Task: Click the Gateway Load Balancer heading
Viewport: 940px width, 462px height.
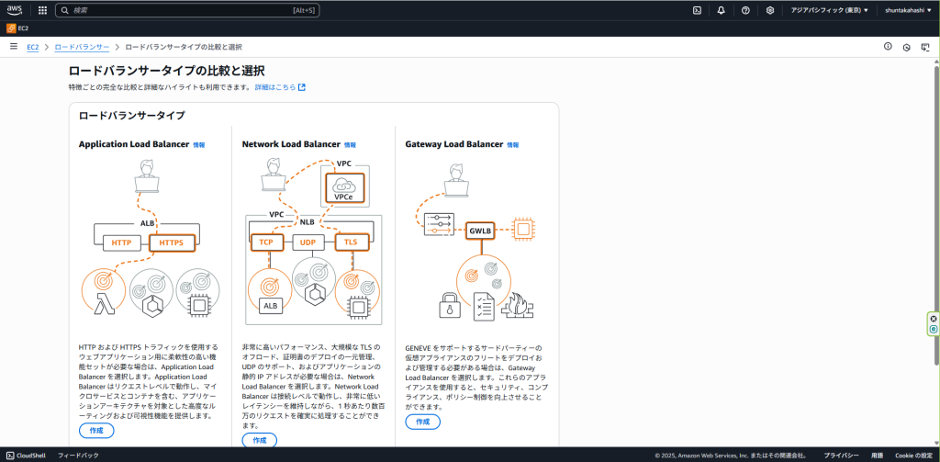Action: 453,144
